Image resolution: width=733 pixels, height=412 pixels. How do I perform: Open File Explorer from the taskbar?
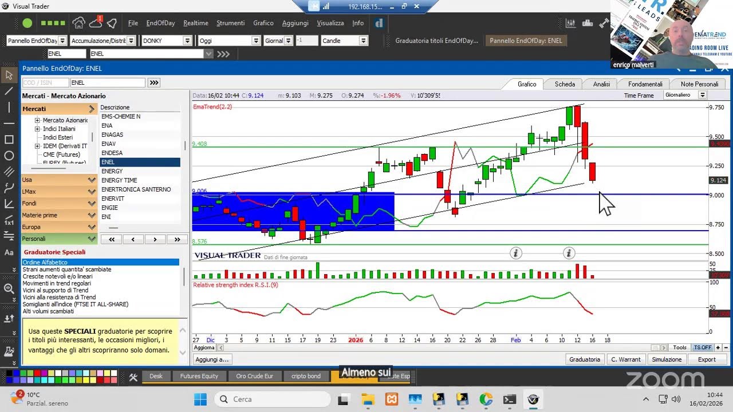pyautogui.click(x=367, y=399)
